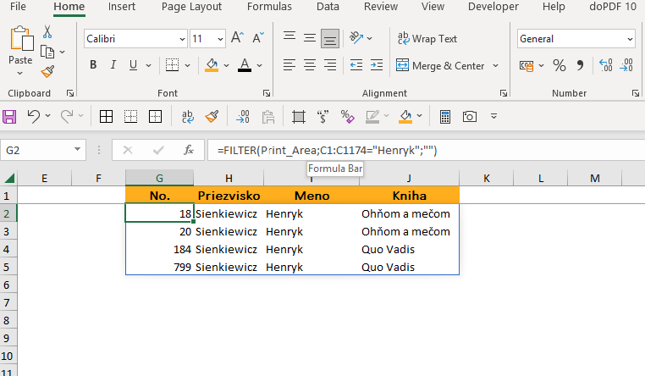Decrease font size with the smaller A icon
The image size is (645, 376).
(258, 38)
